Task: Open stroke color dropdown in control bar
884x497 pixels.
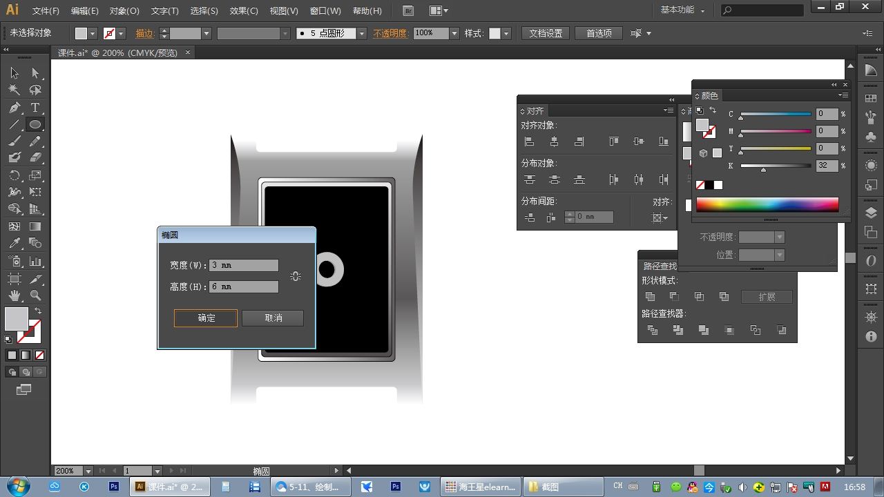Action: pos(121,33)
